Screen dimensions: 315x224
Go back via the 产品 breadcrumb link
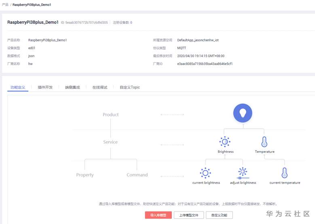pyautogui.click(x=5, y=4)
